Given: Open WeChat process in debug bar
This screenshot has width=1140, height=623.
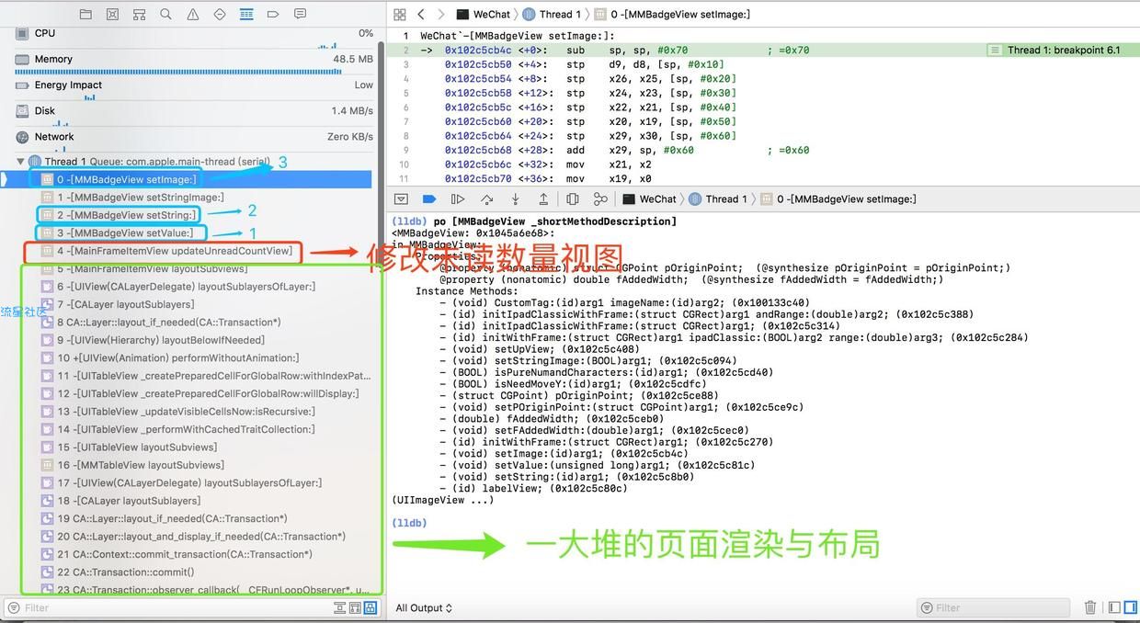Looking at the screenshot, I should [649, 199].
